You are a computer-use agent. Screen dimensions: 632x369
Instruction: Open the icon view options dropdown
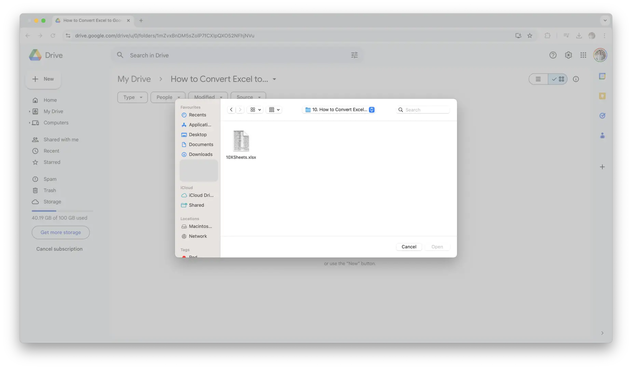pos(255,110)
